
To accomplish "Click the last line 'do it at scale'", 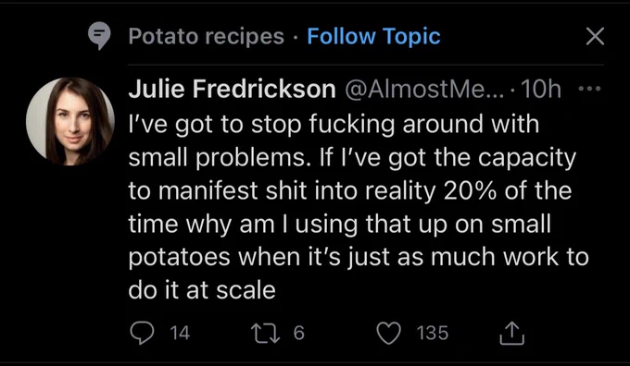I will pyautogui.click(x=202, y=289).
